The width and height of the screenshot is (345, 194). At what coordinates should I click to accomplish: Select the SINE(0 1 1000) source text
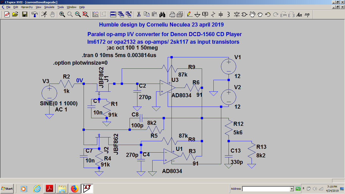[59, 104]
